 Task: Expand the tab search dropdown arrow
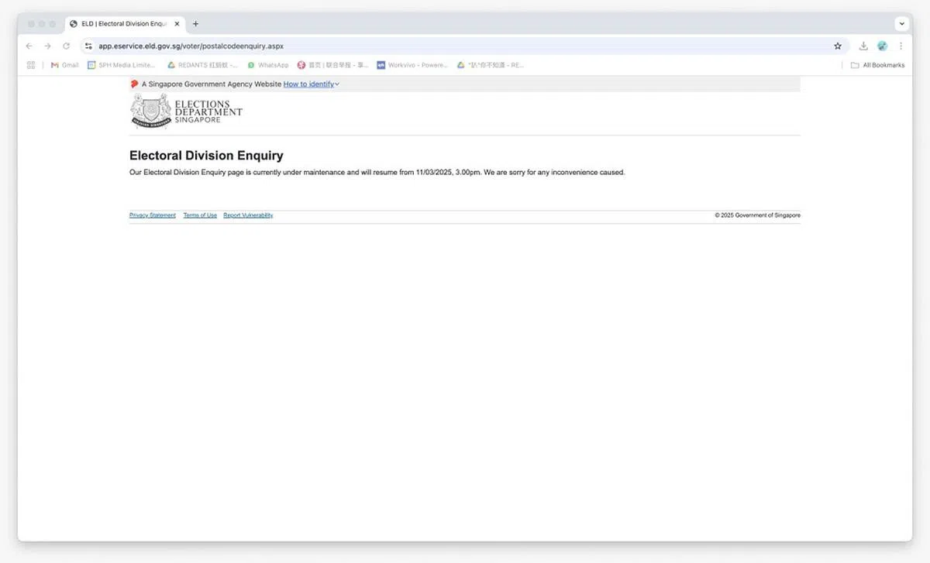point(902,24)
